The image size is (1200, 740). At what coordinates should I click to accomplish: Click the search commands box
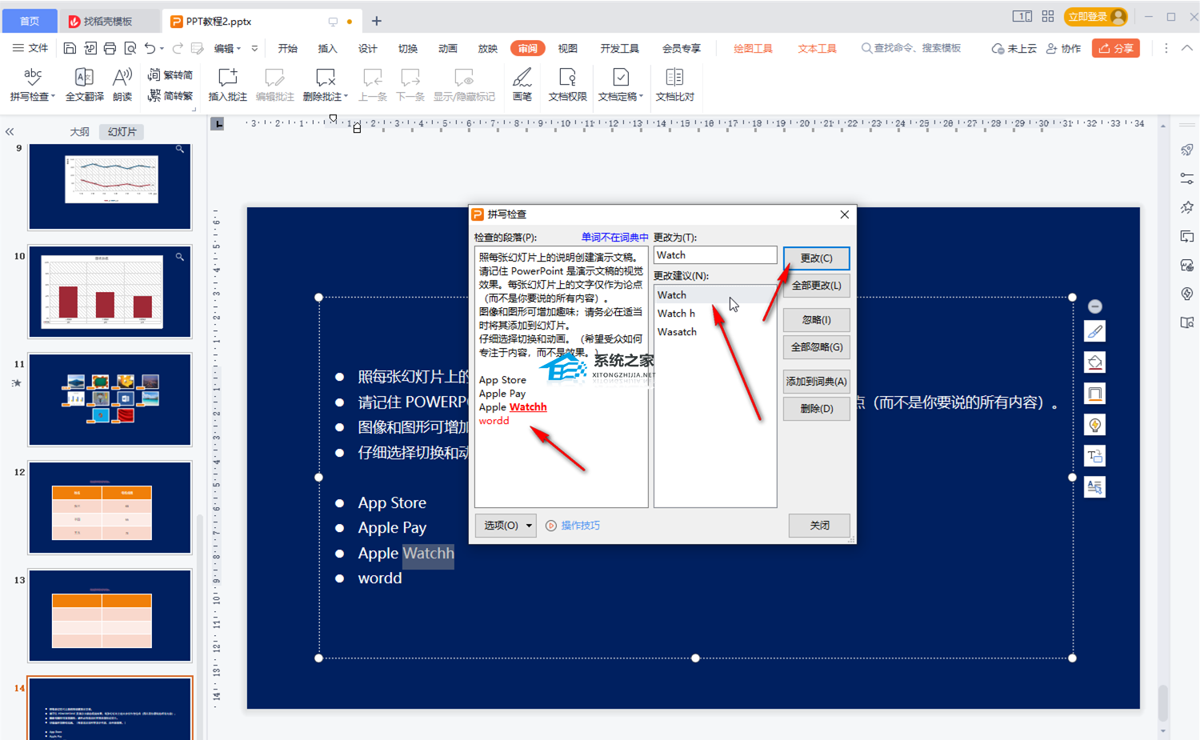pyautogui.click(x=911, y=49)
